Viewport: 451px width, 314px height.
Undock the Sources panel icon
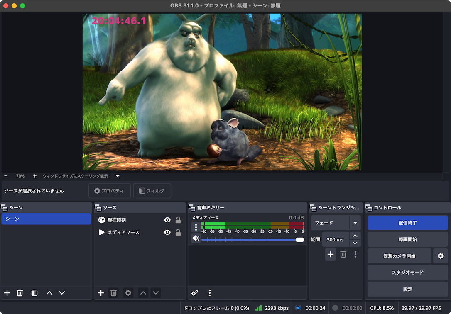click(98, 207)
